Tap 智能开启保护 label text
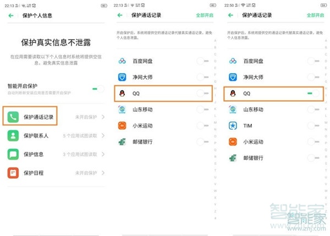The image size is (330, 236). click(x=23, y=86)
